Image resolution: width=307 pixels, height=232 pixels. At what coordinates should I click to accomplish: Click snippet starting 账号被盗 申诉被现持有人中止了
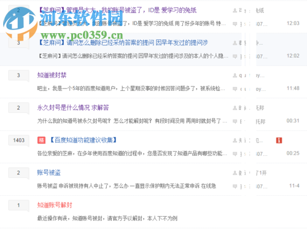[126, 186]
